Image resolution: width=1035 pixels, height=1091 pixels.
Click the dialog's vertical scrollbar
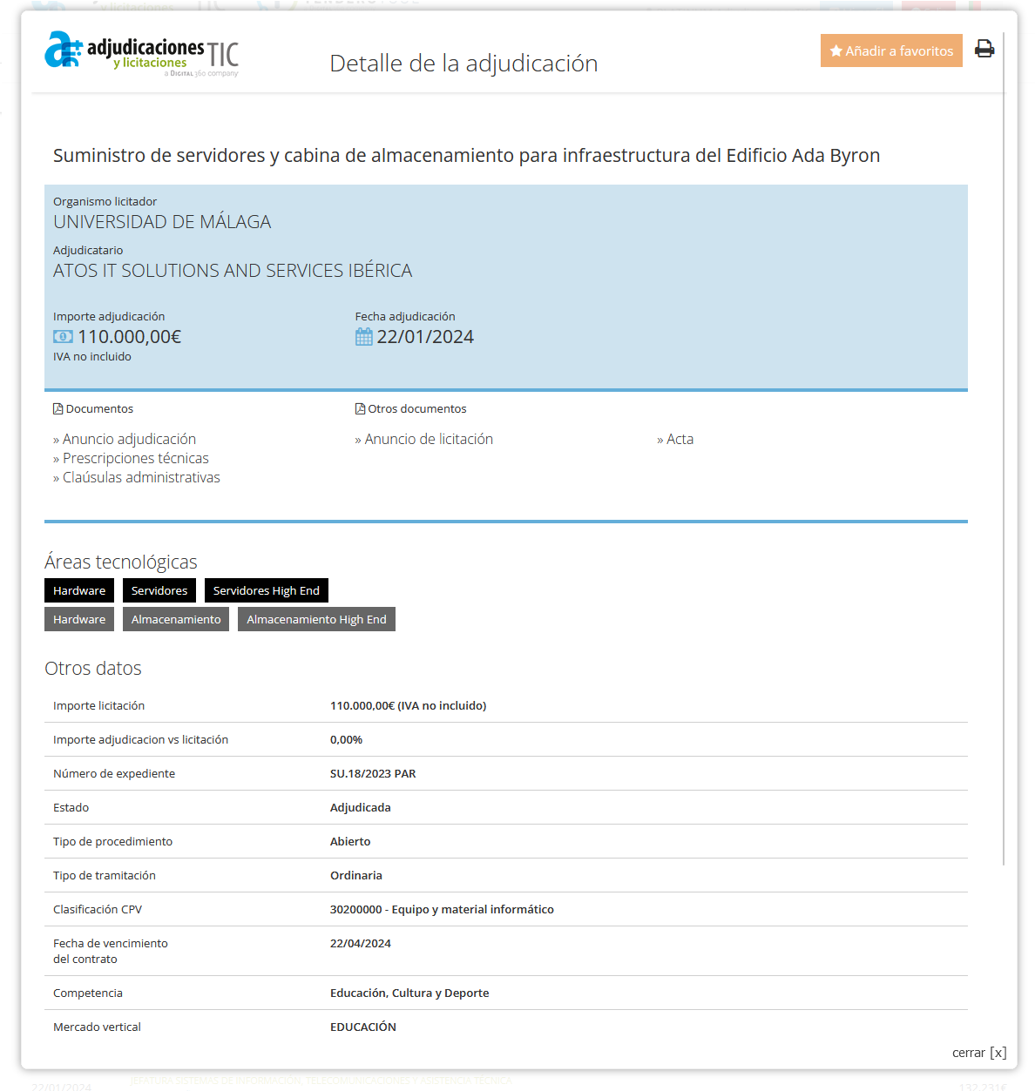tap(1005, 448)
